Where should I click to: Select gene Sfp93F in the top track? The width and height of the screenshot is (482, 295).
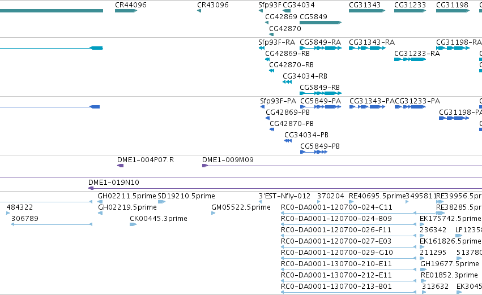270,5
